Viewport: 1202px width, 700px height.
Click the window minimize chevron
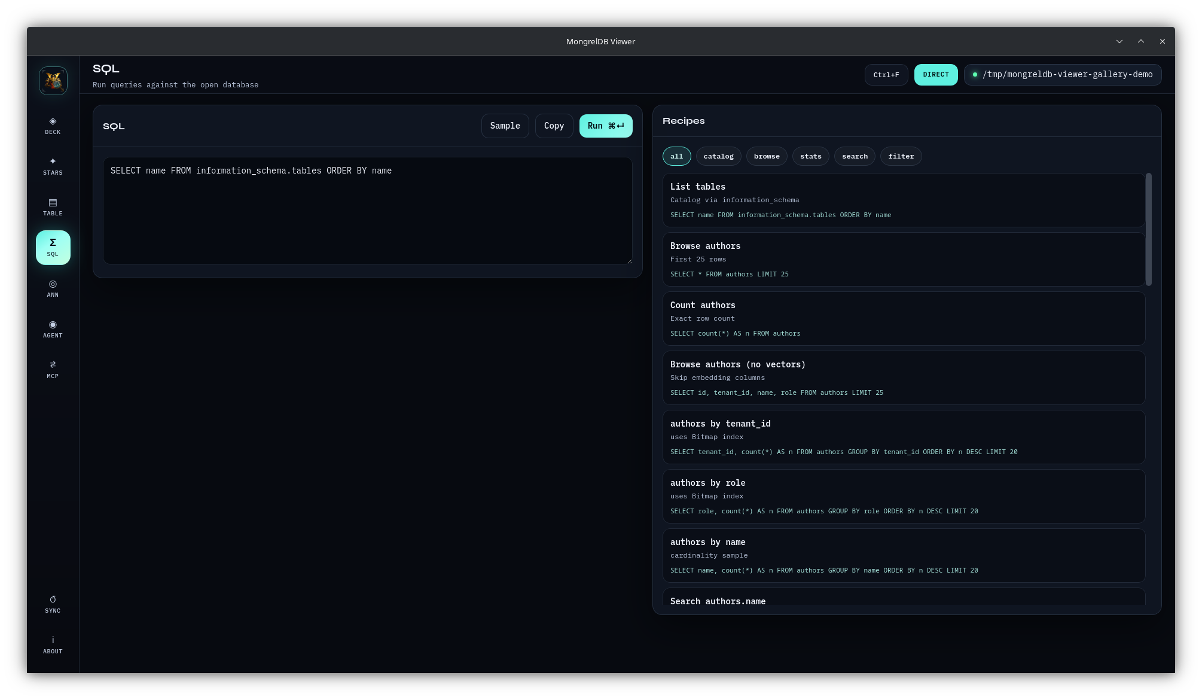click(x=1119, y=41)
